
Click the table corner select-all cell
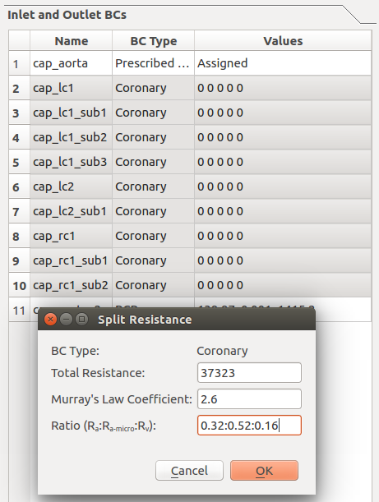[x=19, y=40]
